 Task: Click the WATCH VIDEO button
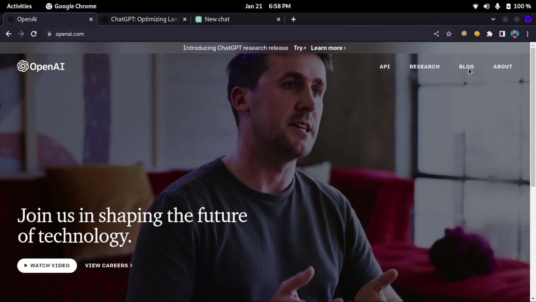(x=47, y=266)
